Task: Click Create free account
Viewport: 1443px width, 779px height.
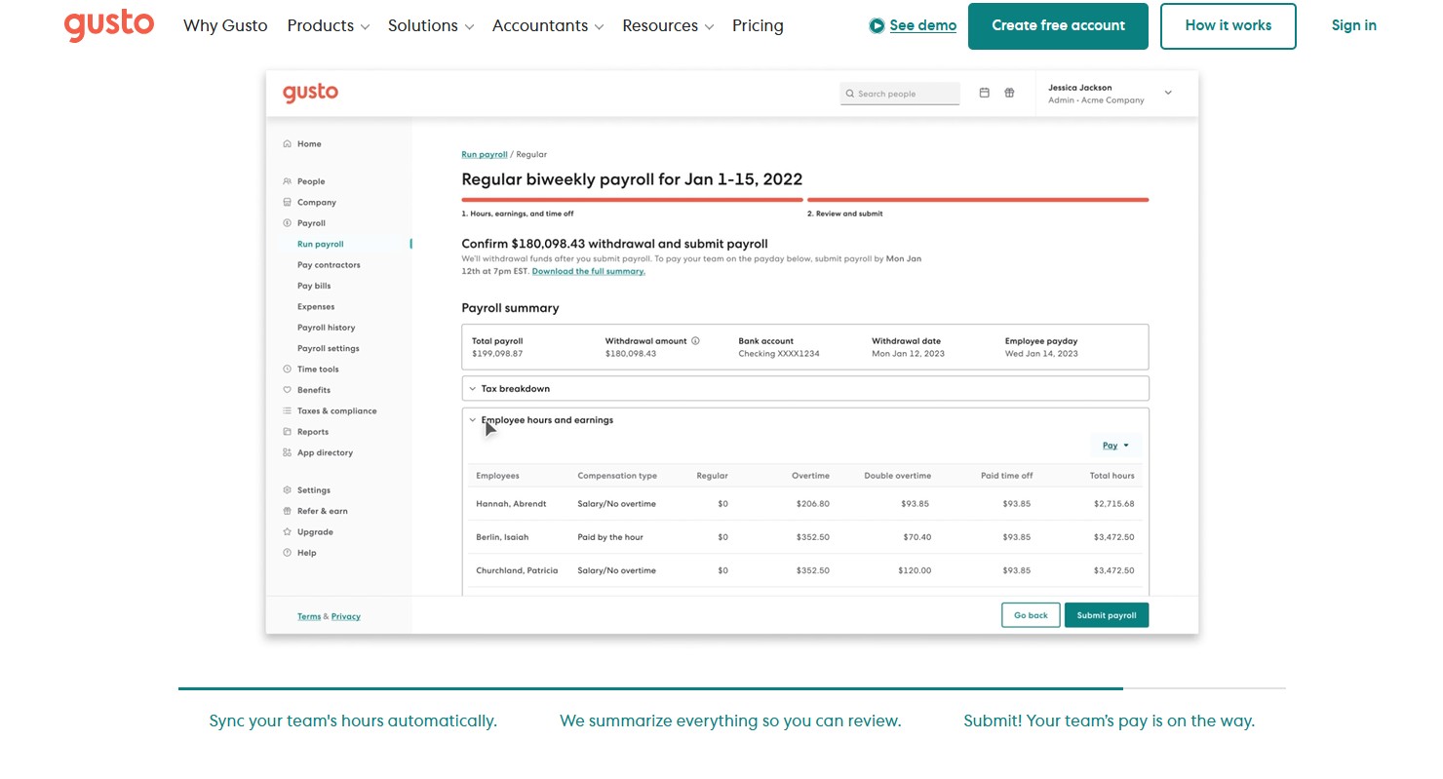Action: click(x=1058, y=25)
